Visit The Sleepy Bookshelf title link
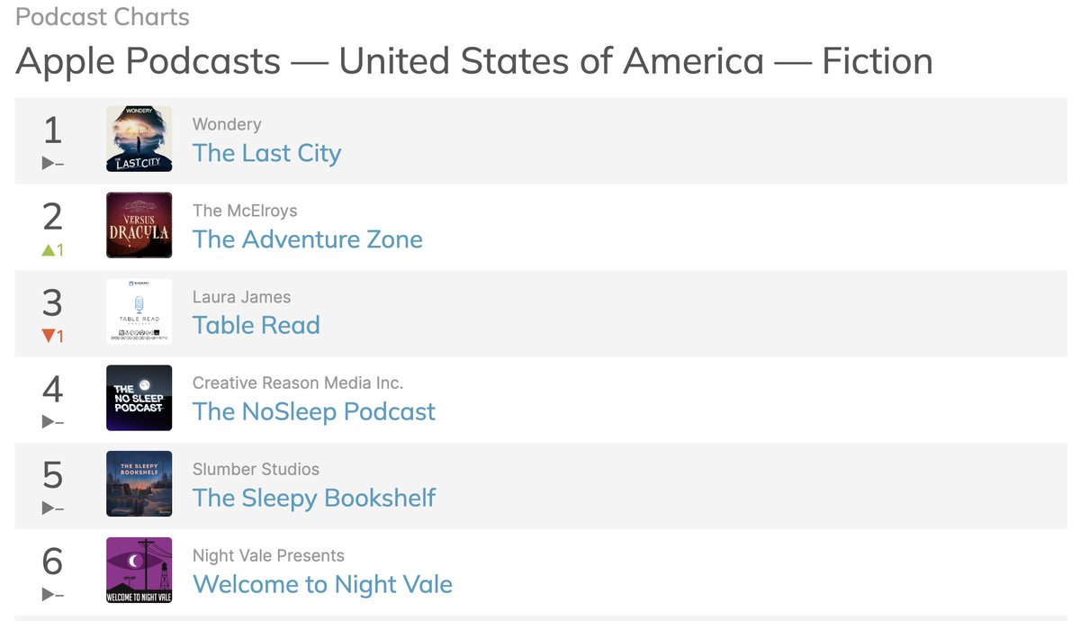 point(314,498)
